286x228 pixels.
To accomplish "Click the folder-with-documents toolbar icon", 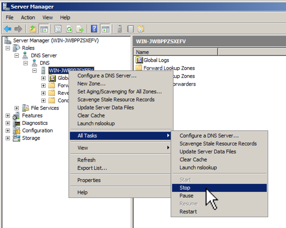I will pos(141,29).
